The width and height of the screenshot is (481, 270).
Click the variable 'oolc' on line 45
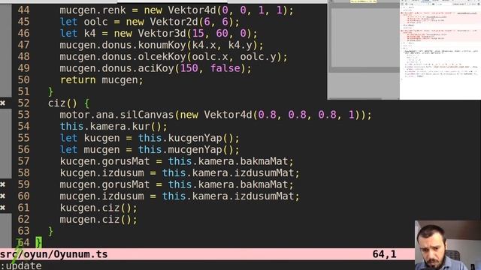95,22
